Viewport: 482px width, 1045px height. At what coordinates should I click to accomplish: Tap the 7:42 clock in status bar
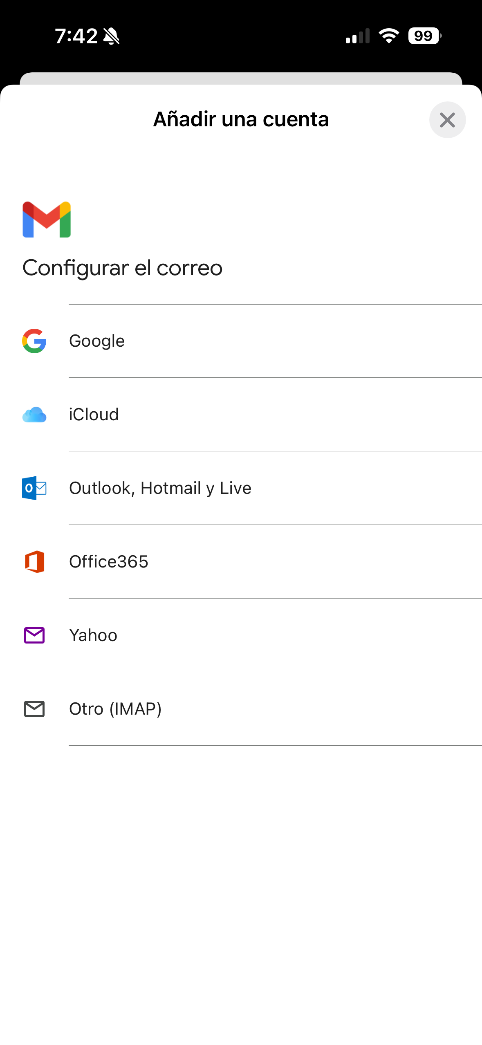[x=76, y=36]
